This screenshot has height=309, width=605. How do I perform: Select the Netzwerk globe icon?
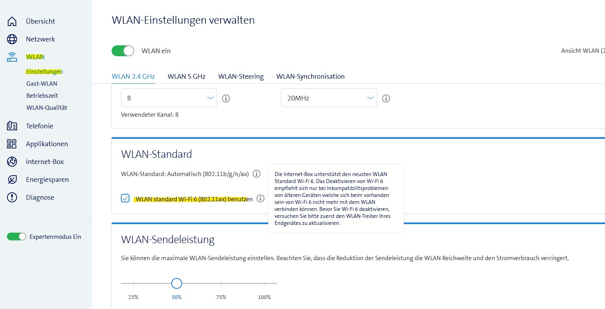(x=12, y=39)
